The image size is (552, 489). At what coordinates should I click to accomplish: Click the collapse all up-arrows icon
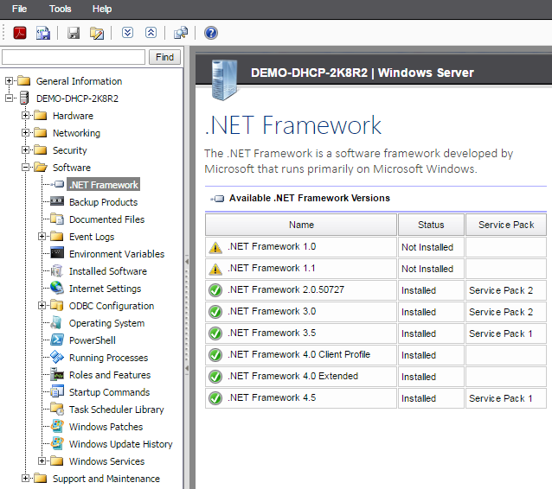click(151, 33)
